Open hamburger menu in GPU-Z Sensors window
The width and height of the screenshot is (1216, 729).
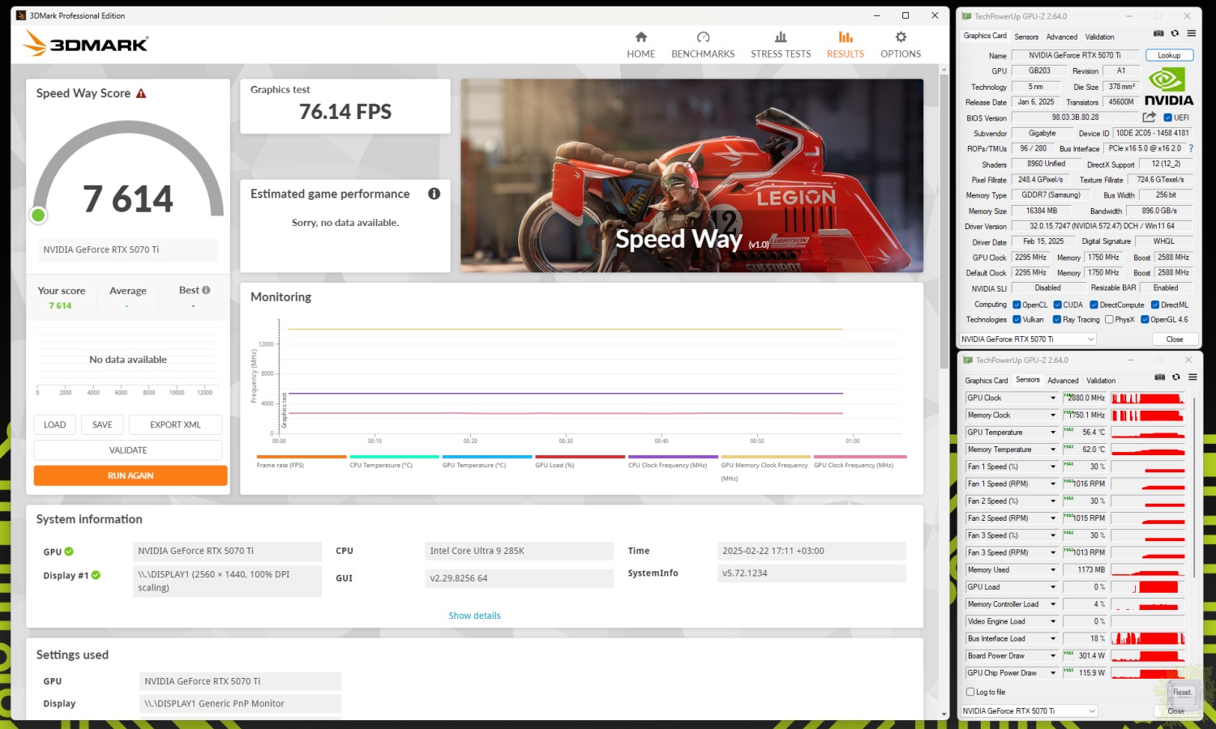(1192, 377)
